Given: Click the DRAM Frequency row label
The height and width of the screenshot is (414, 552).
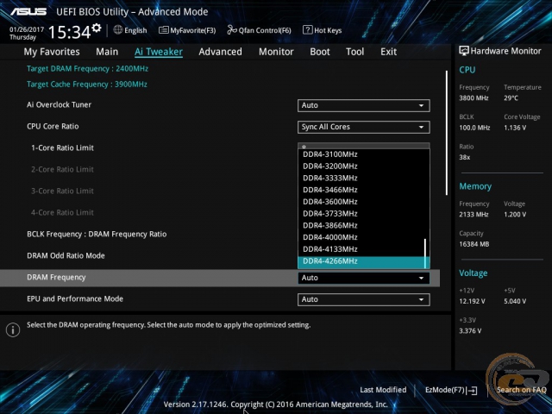Looking at the screenshot, I should (56, 278).
